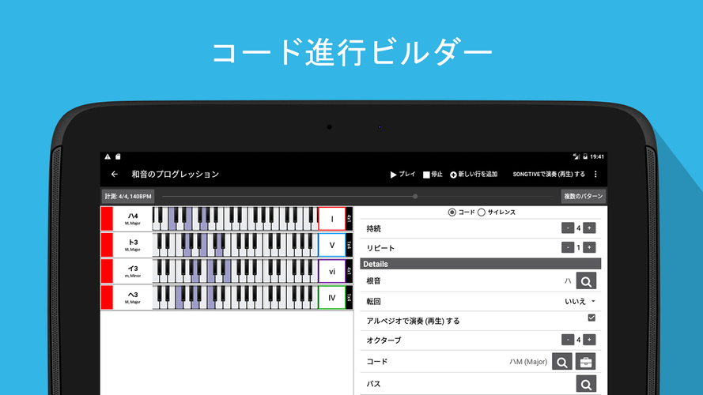Select the コード radio button
Viewport: 703px width, 395px height.
(x=452, y=213)
